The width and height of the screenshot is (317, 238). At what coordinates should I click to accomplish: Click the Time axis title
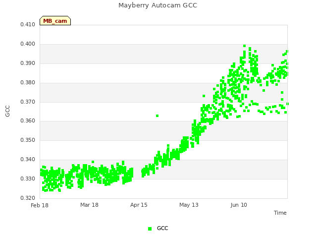(x=280, y=213)
